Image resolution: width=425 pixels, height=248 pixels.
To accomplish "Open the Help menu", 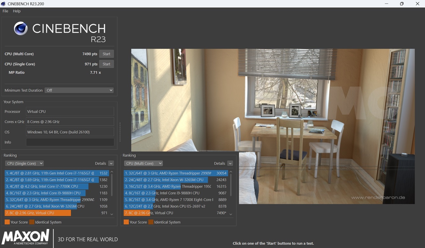I will (17, 11).
